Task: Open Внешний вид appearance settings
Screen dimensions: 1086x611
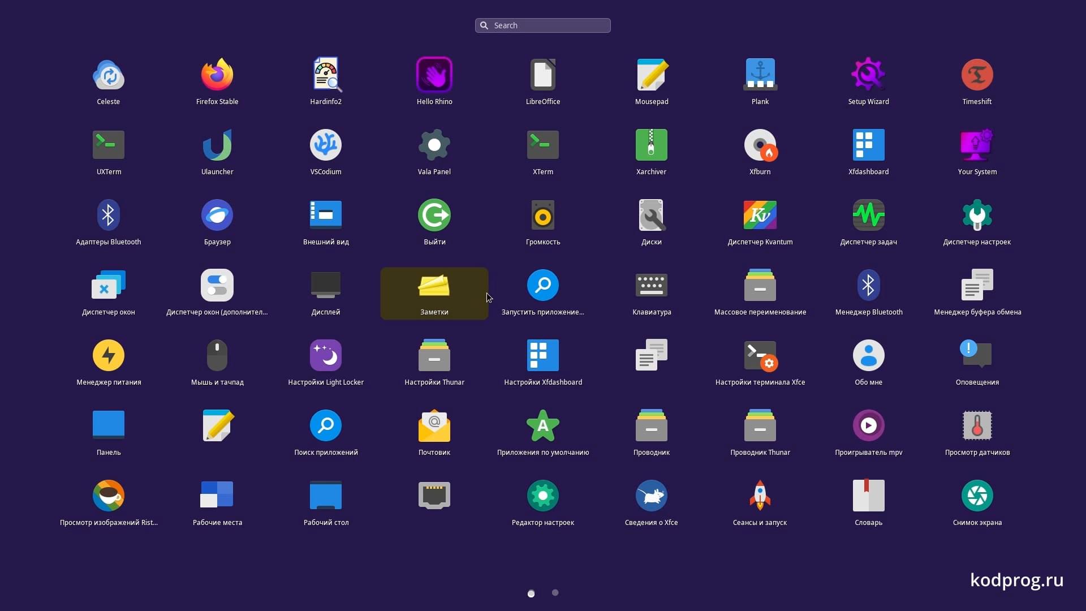Action: pyautogui.click(x=326, y=215)
